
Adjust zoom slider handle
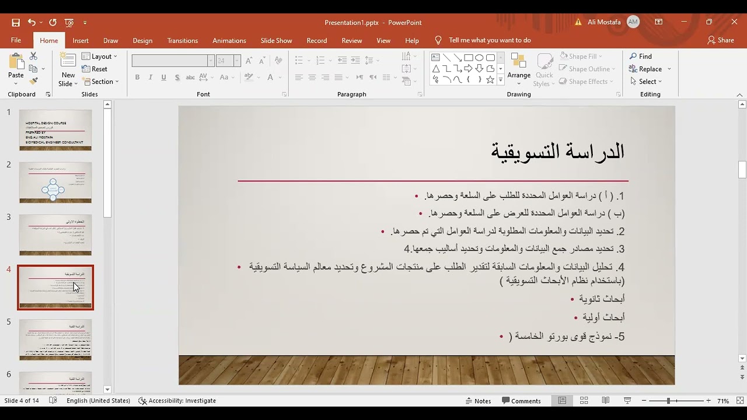pos(669,401)
